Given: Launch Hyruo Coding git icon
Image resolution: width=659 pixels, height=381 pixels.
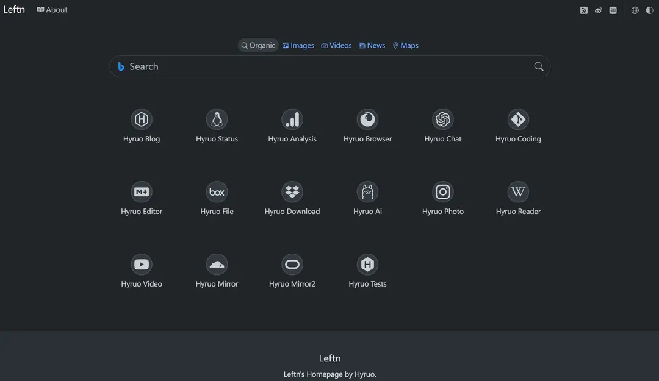Looking at the screenshot, I should 518,119.
